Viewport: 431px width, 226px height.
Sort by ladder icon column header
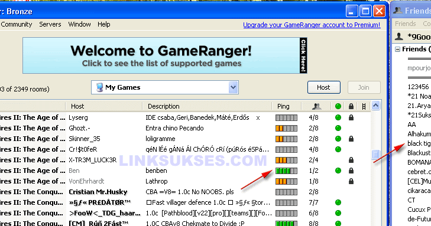[364, 106]
